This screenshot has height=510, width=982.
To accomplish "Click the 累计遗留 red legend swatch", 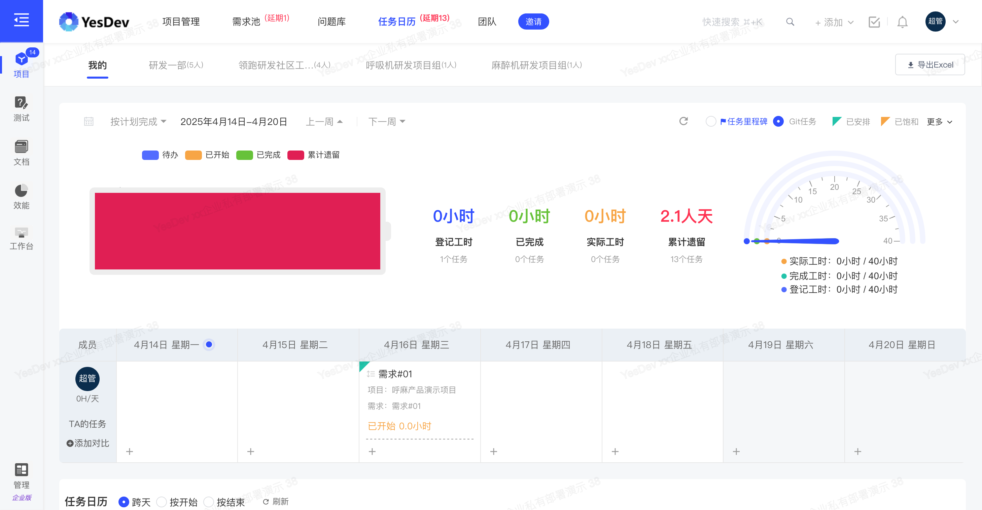I will click(x=295, y=155).
